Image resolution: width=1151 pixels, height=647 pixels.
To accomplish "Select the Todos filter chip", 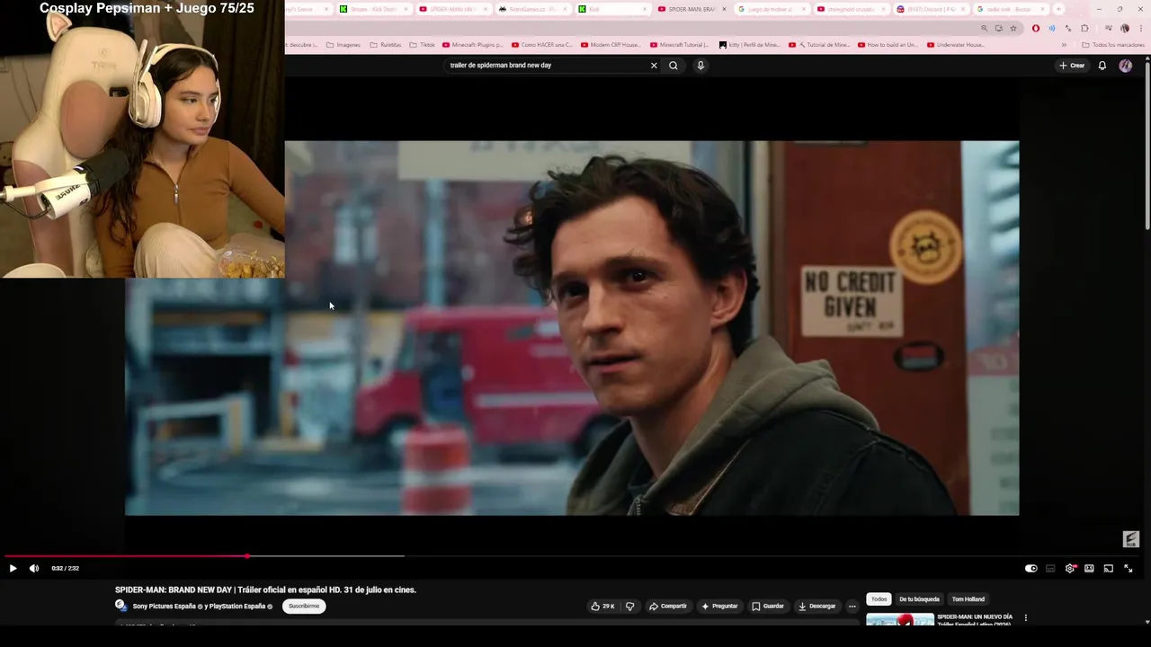I will tap(879, 599).
